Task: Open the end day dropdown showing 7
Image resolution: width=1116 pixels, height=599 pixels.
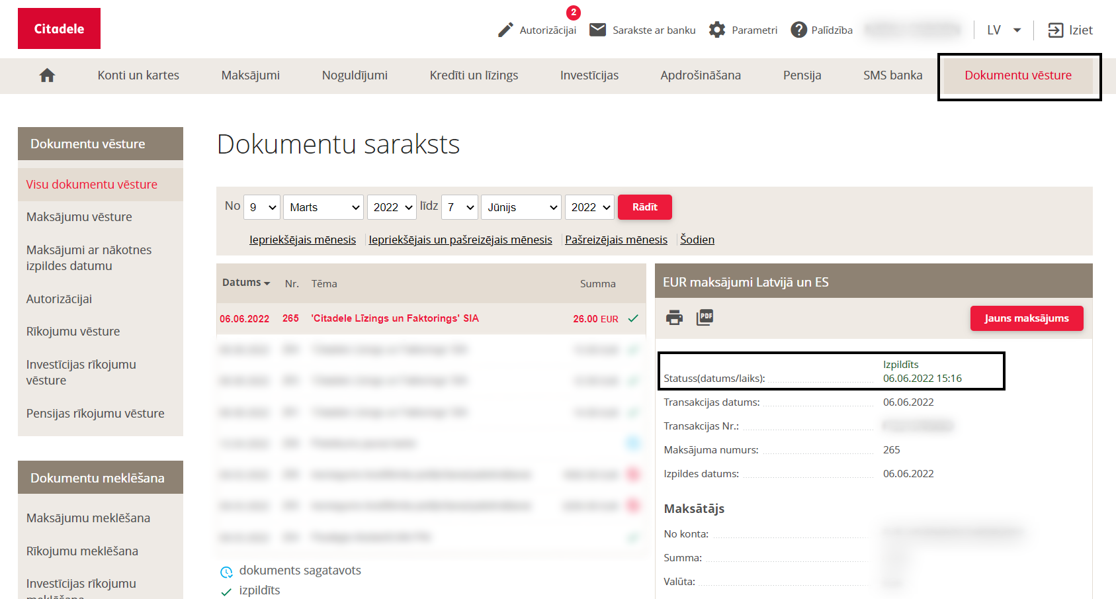Action: 460,207
